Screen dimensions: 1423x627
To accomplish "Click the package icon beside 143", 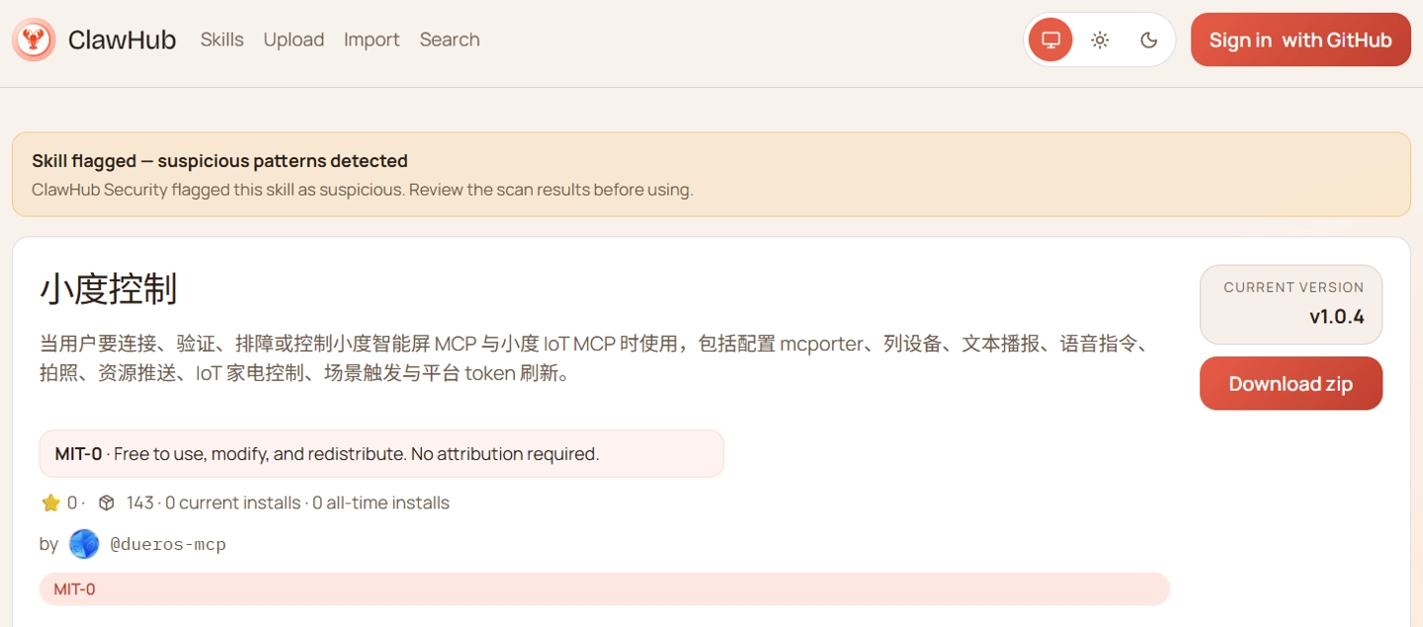I will [x=106, y=502].
